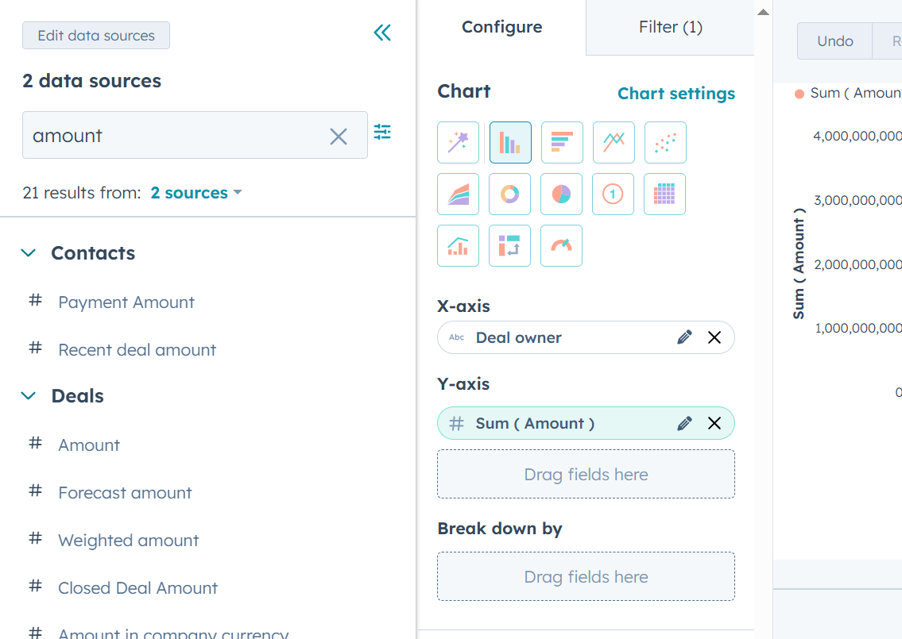Image resolution: width=902 pixels, height=639 pixels.
Task: Select the pie chart icon
Action: point(561,194)
